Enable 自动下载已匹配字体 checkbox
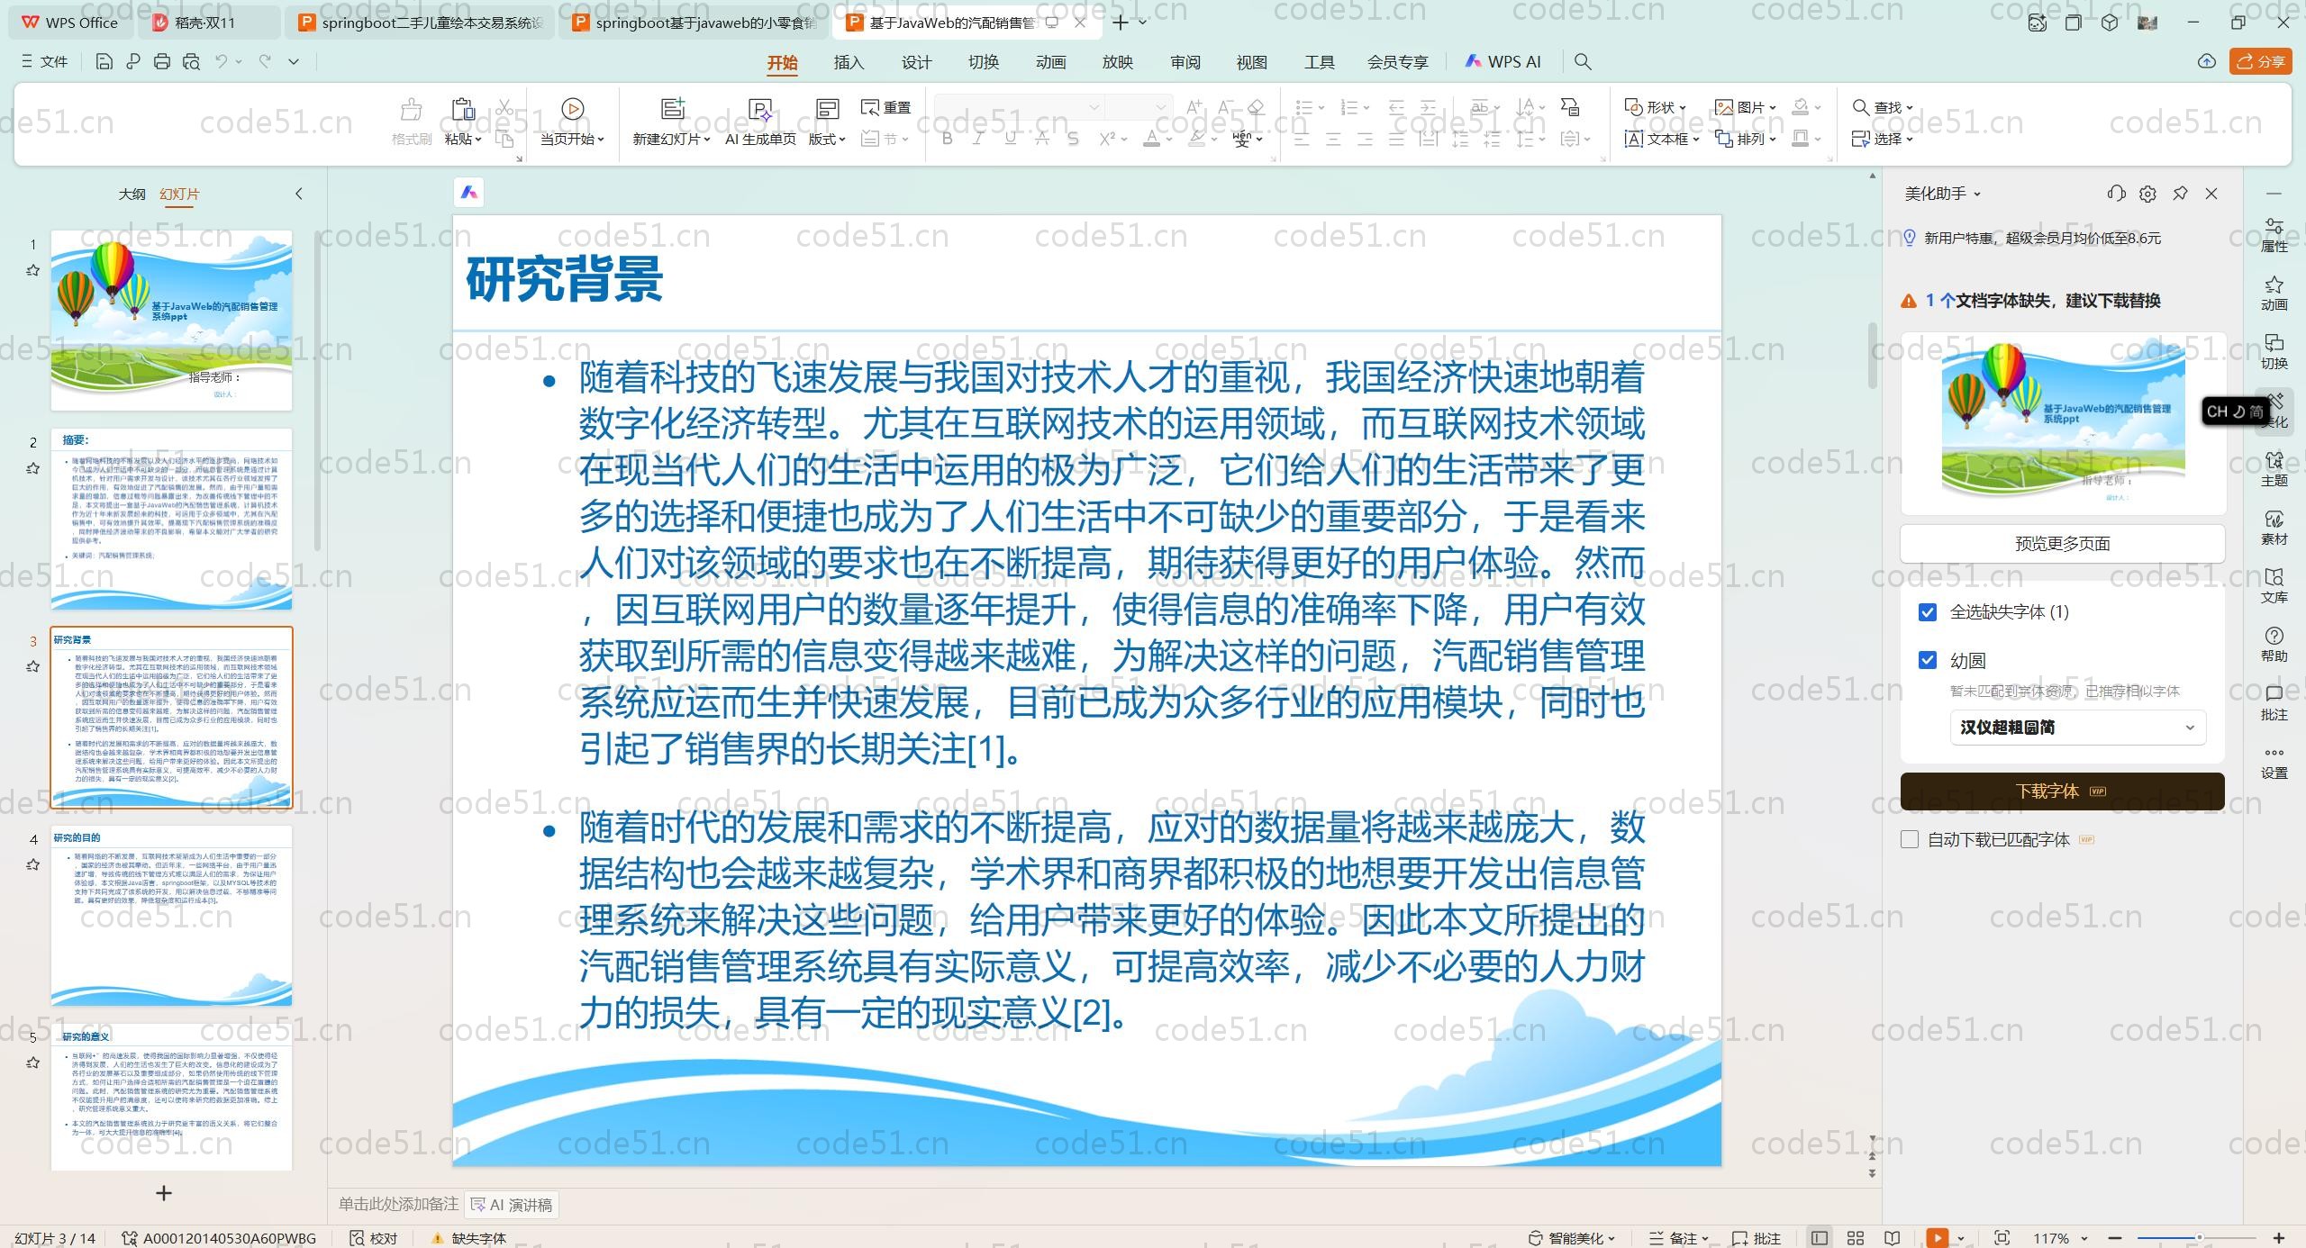 1910,839
